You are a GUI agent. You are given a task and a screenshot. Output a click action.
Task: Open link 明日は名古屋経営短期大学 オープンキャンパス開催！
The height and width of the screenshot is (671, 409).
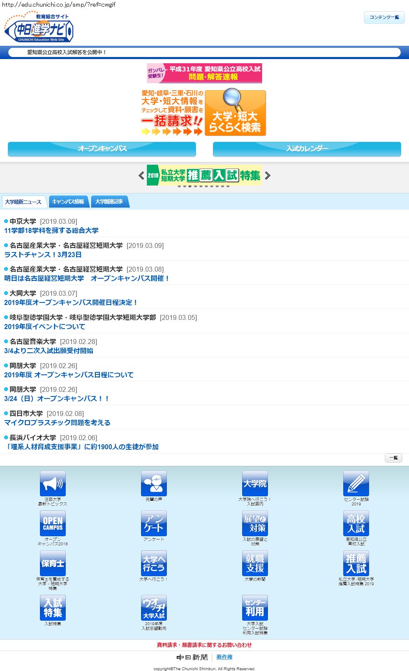(87, 278)
